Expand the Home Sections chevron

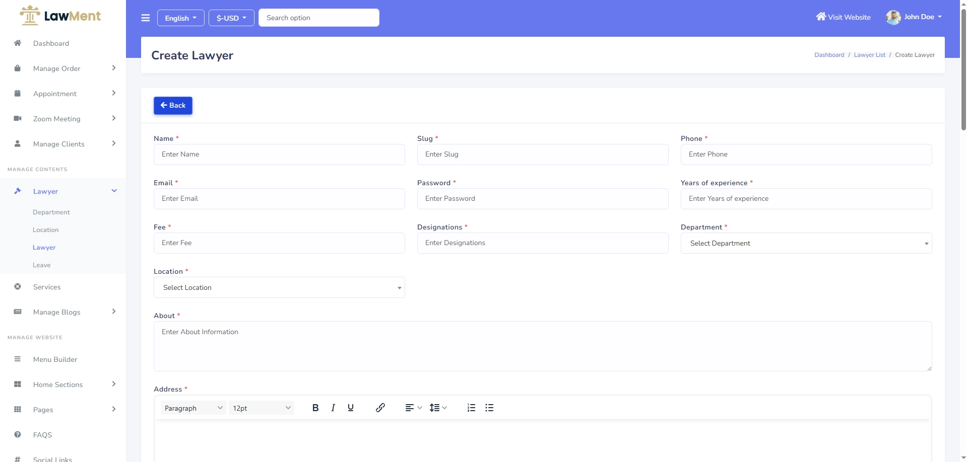(114, 384)
